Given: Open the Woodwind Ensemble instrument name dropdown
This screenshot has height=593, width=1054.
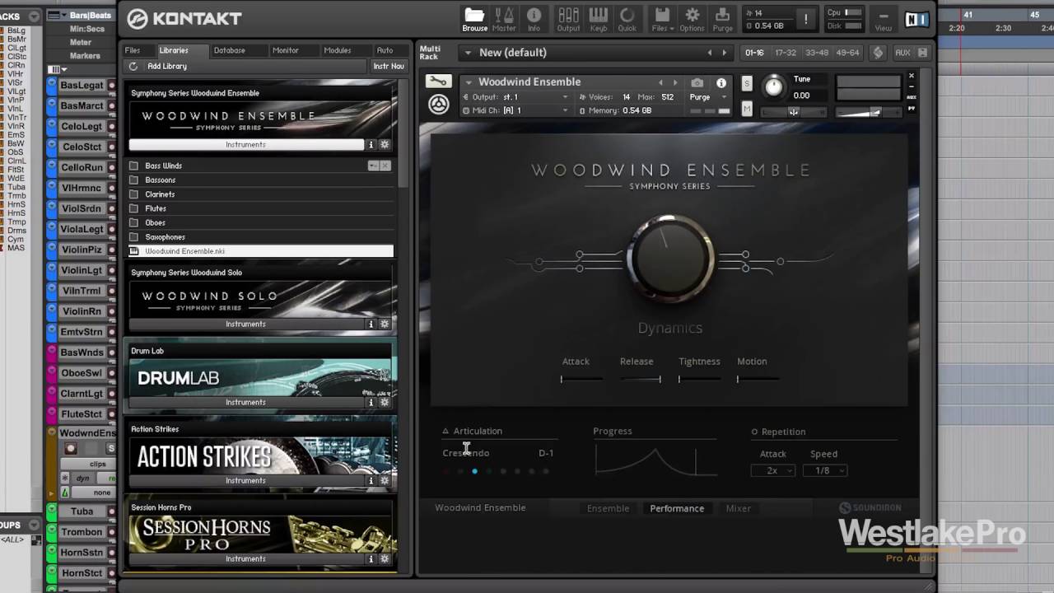Looking at the screenshot, I should (468, 82).
